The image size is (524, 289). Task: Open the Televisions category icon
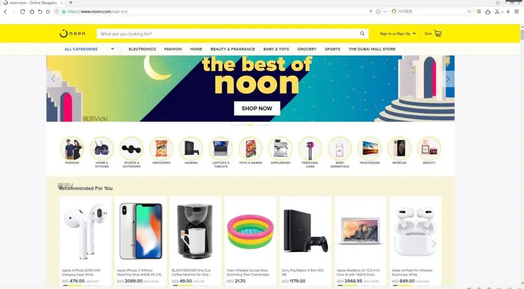coord(370,148)
